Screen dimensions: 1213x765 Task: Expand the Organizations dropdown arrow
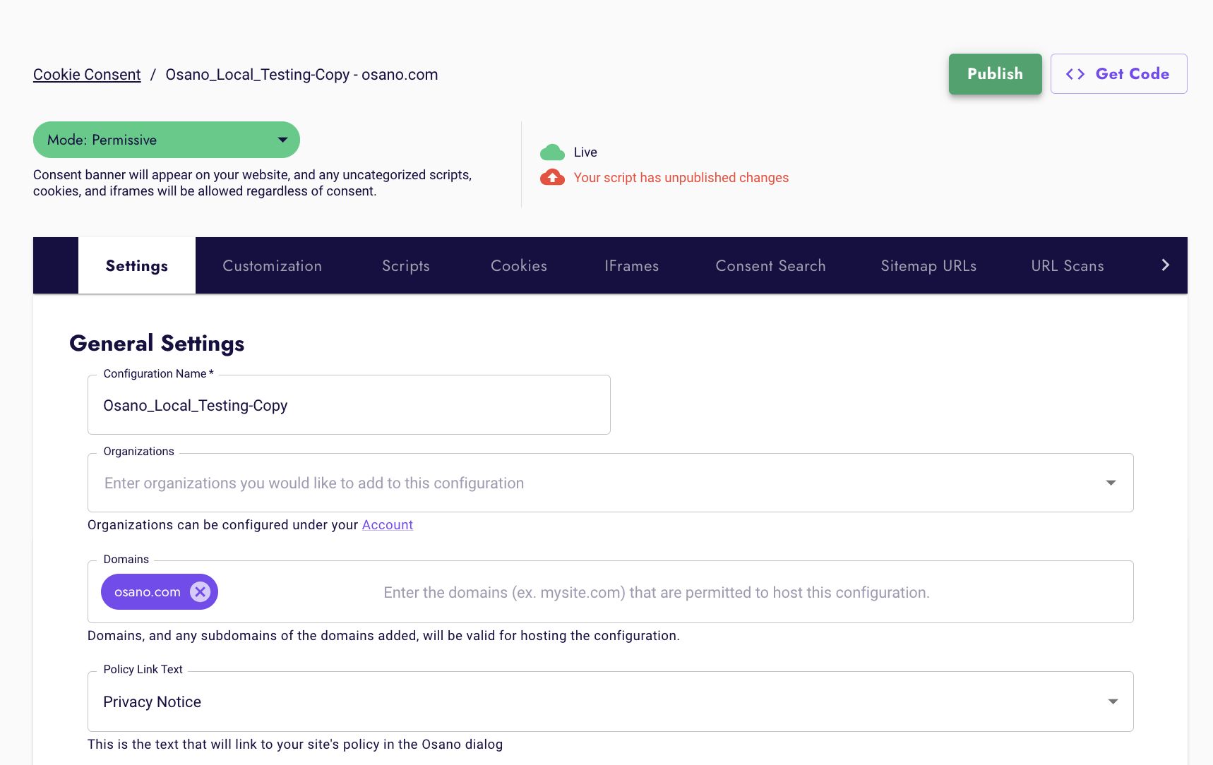point(1111,483)
